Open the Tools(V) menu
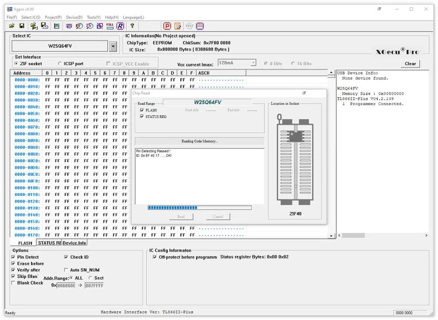Viewport: 438px width, 320px height. tap(93, 17)
